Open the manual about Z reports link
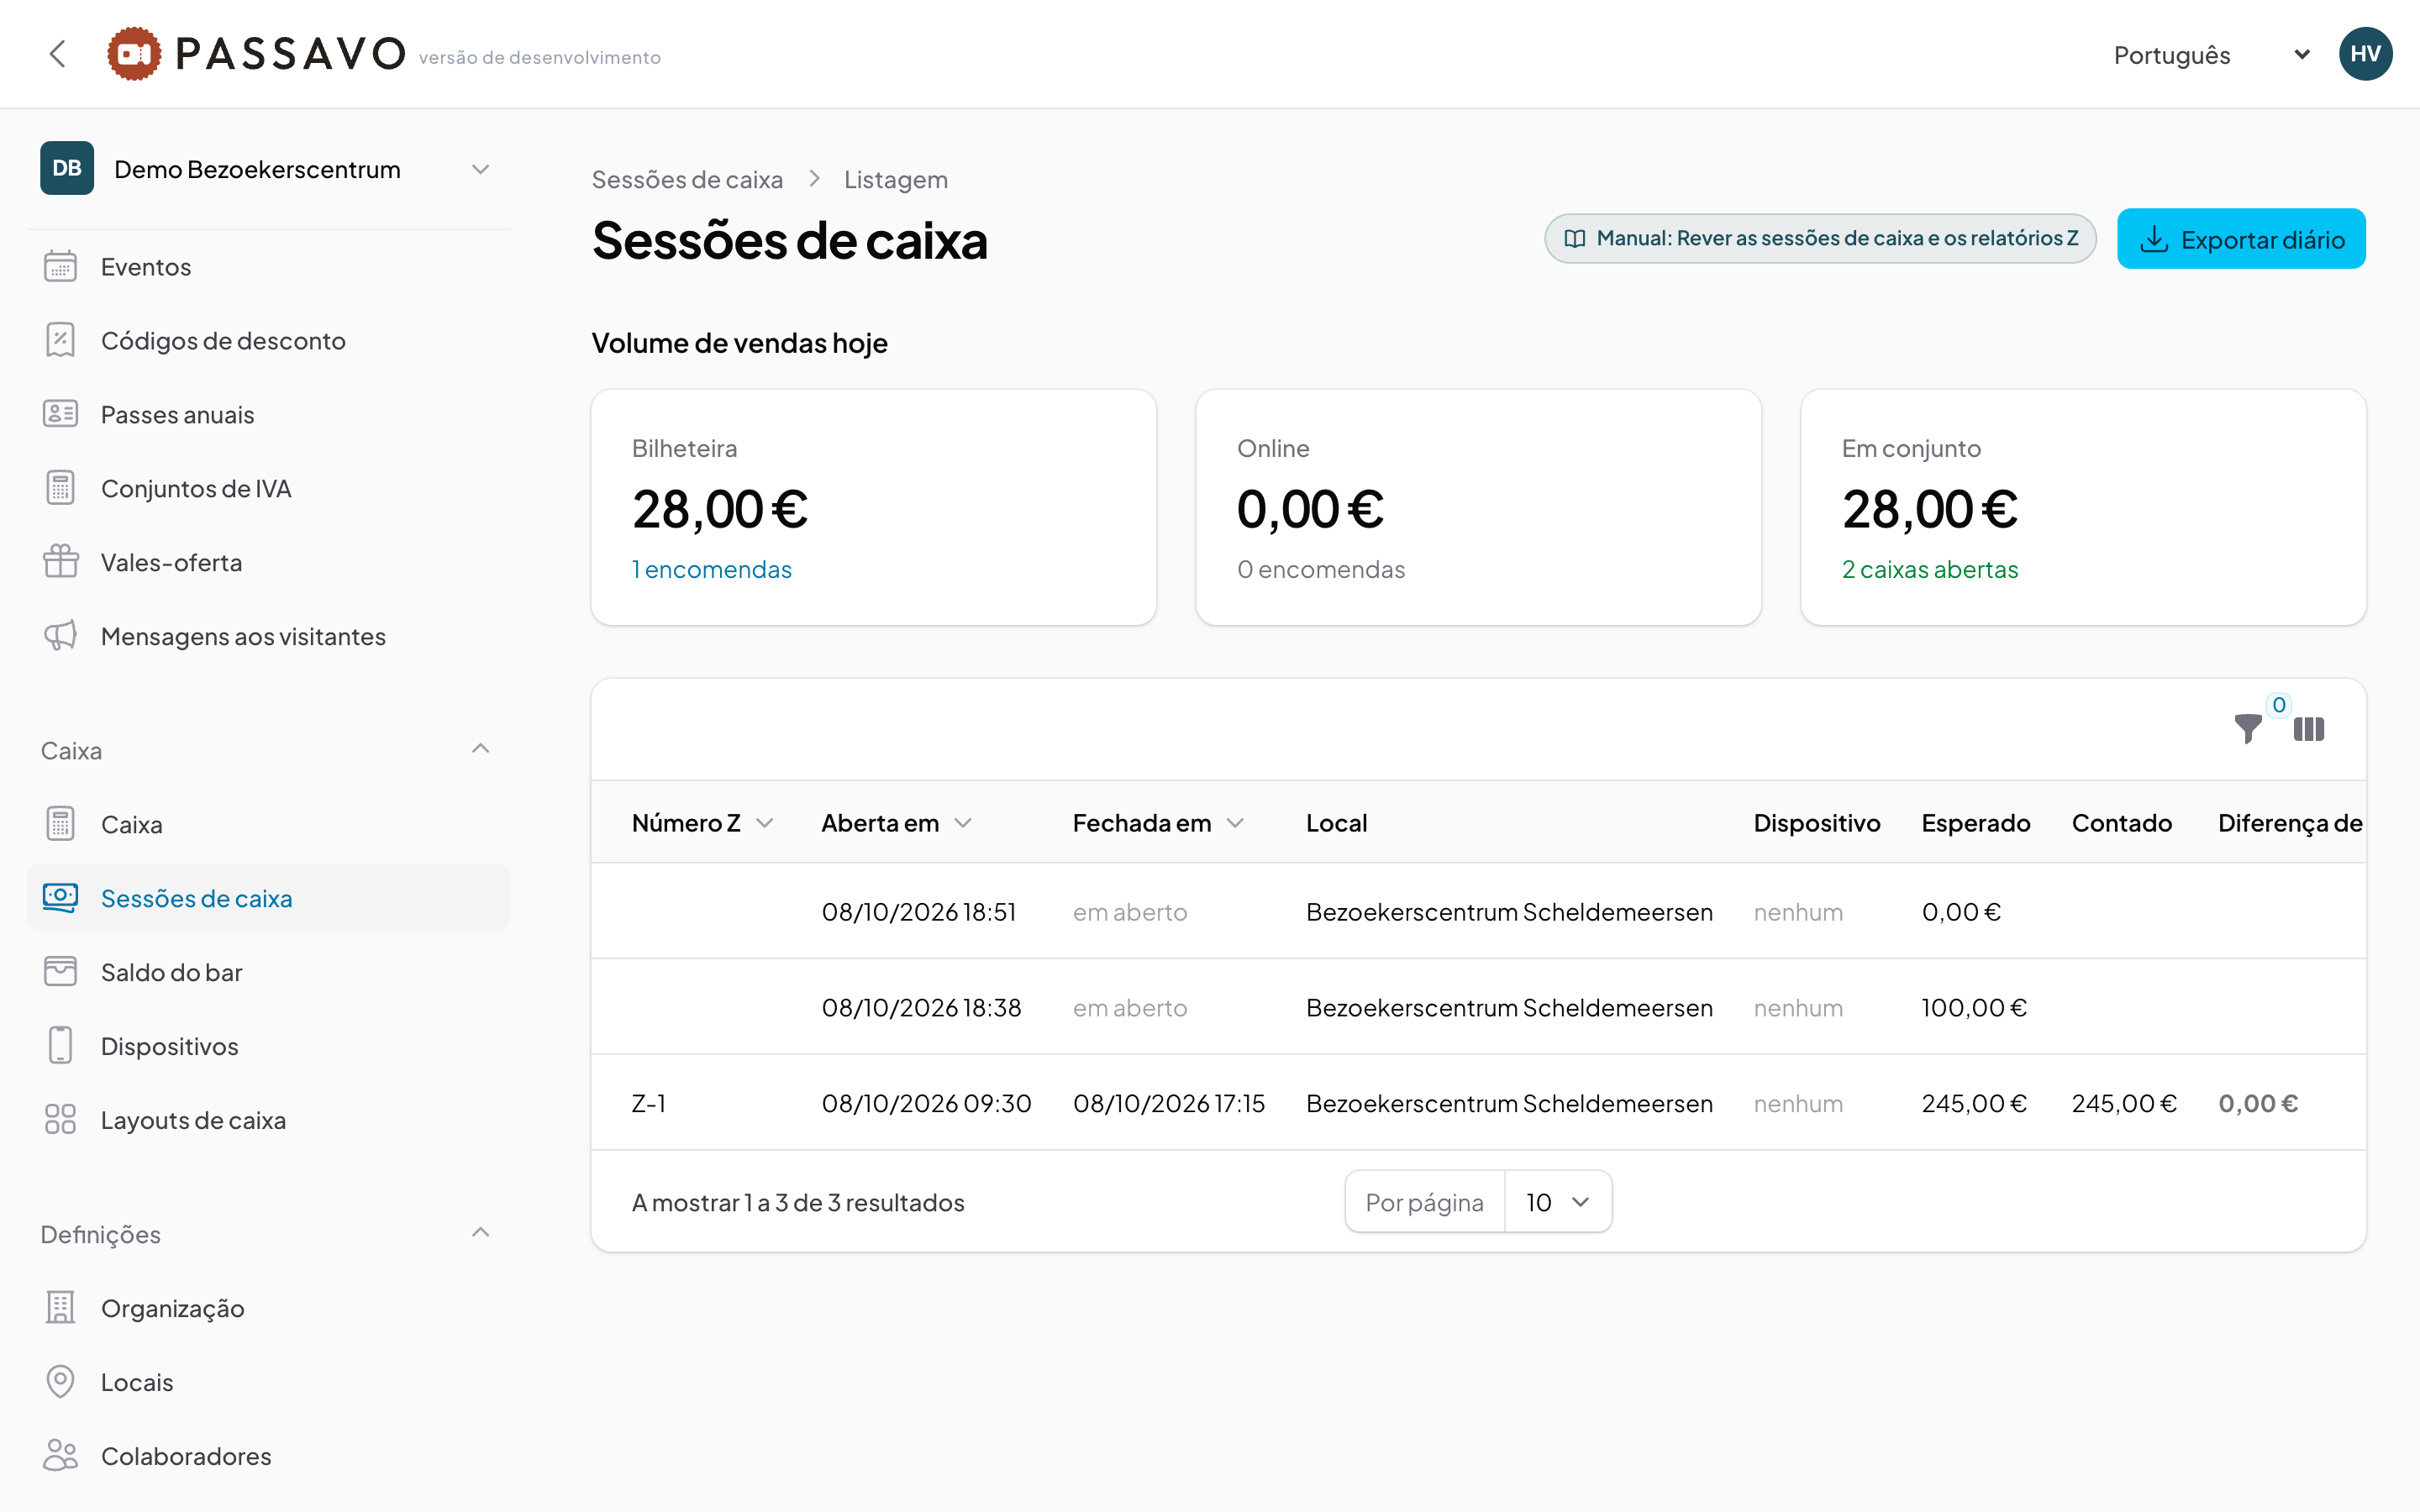Viewport: 2420px width, 1512px height. [x=1820, y=239]
